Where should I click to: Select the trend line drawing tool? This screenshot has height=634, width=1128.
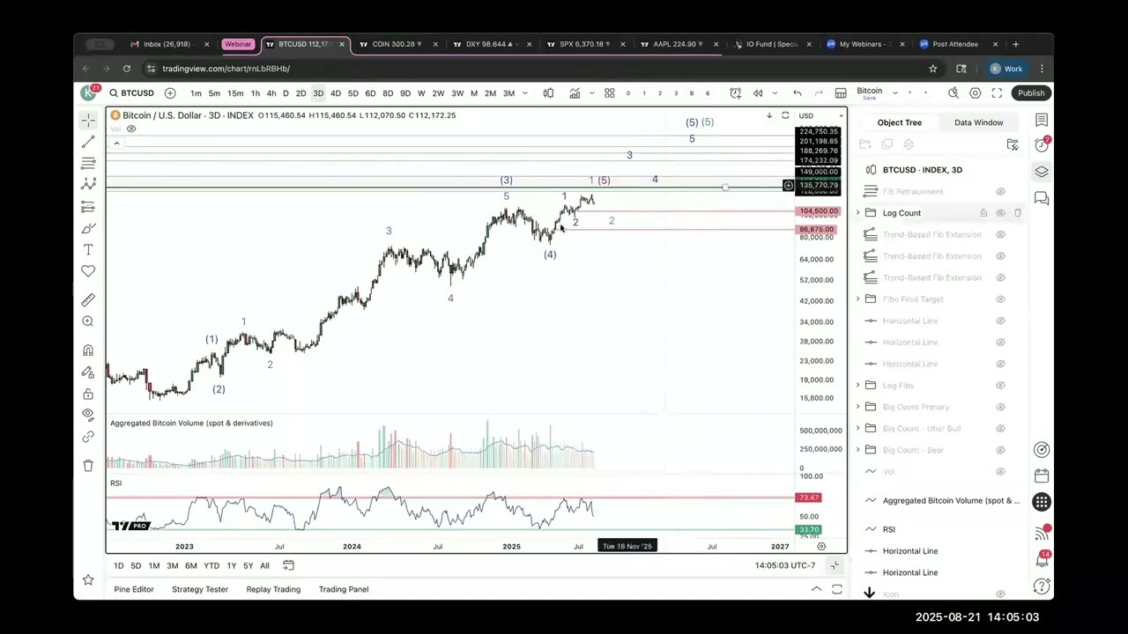pos(88,142)
